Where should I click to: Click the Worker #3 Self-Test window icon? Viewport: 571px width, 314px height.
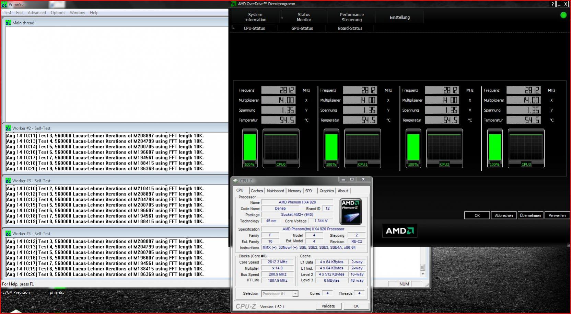[8, 181]
